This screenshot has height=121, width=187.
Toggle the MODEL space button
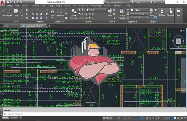(x=106, y=118)
